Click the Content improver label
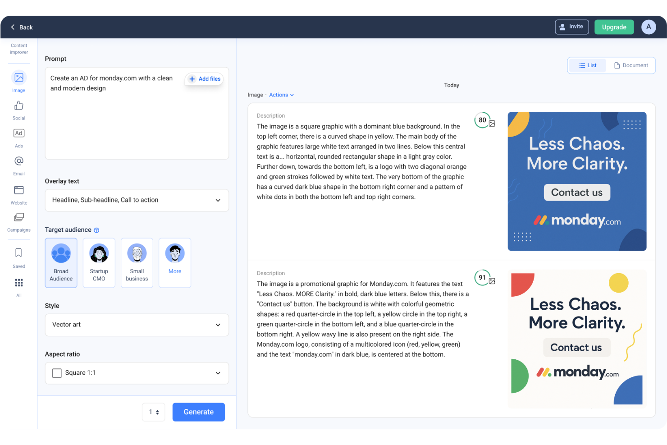Viewport: 667px width, 445px height. [x=19, y=49]
